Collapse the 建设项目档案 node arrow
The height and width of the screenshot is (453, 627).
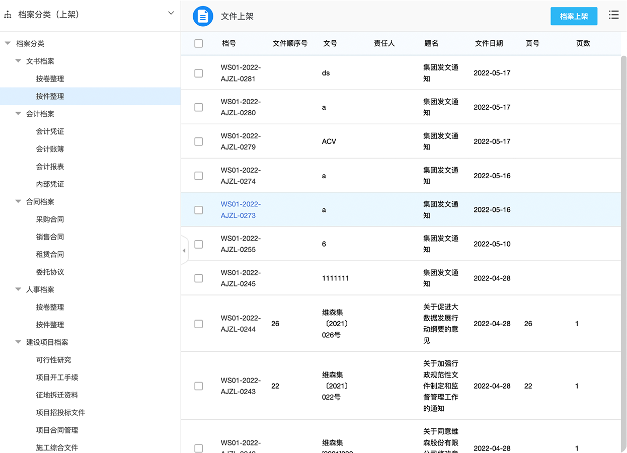pos(18,342)
